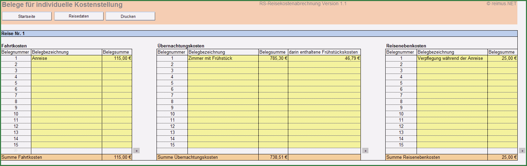
Task: Select the 785,30 € Belegsumme cell
Action: pos(273,58)
